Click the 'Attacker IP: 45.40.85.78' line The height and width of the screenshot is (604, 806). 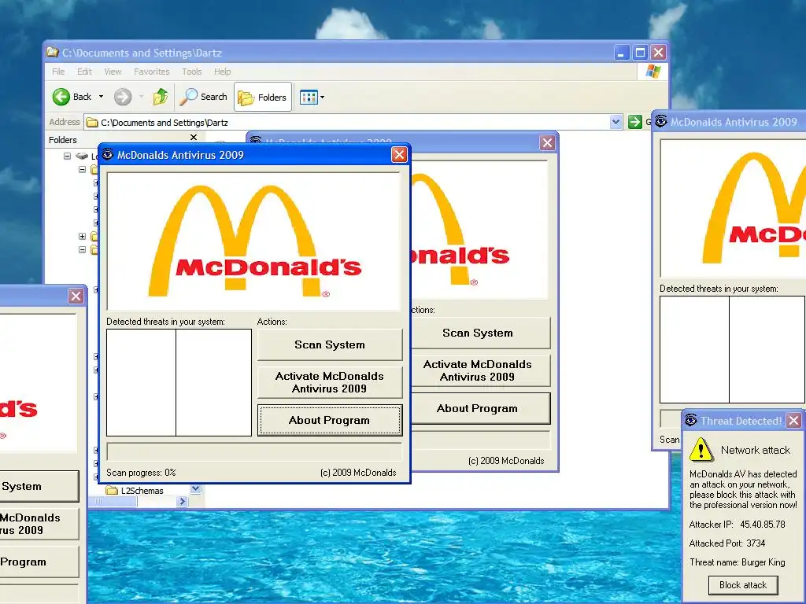point(737,525)
